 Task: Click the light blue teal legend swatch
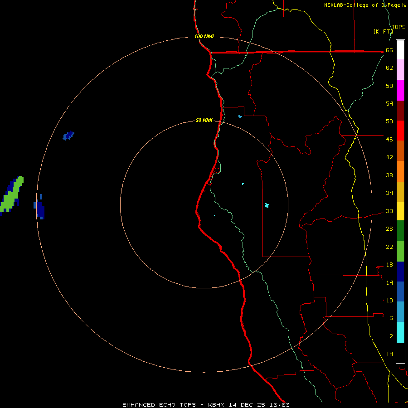(x=400, y=311)
